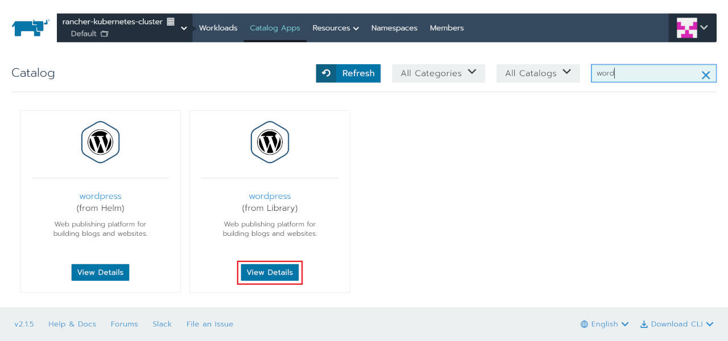728x341 pixels.
Task: Click the folder icon beside Default project
Action: [104, 34]
